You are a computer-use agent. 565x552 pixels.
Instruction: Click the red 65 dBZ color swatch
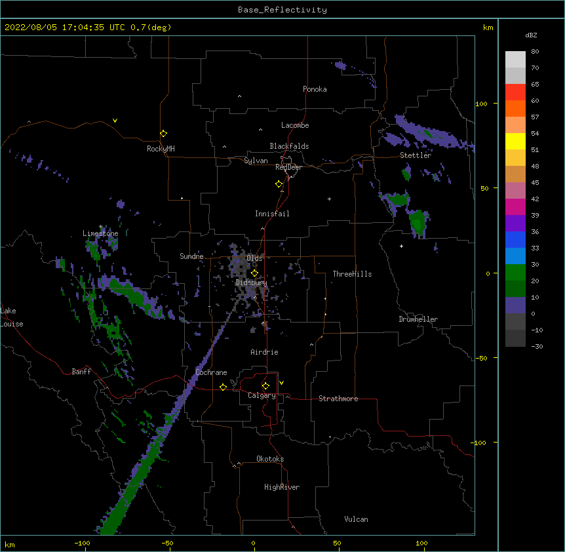(515, 92)
